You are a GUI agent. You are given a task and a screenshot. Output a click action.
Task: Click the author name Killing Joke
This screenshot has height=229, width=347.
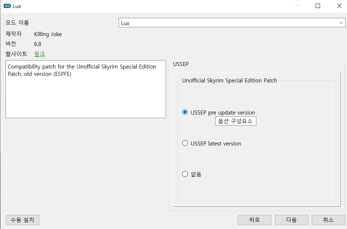[48, 34]
